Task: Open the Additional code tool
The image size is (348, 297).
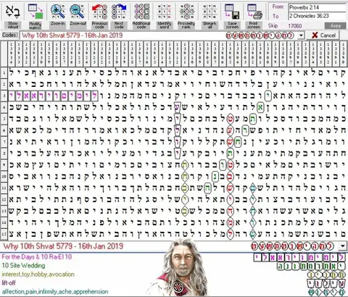Action: coord(141,12)
